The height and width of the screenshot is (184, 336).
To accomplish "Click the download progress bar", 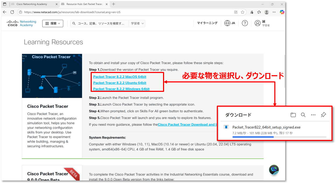I will pyautogui.click(x=279, y=137).
